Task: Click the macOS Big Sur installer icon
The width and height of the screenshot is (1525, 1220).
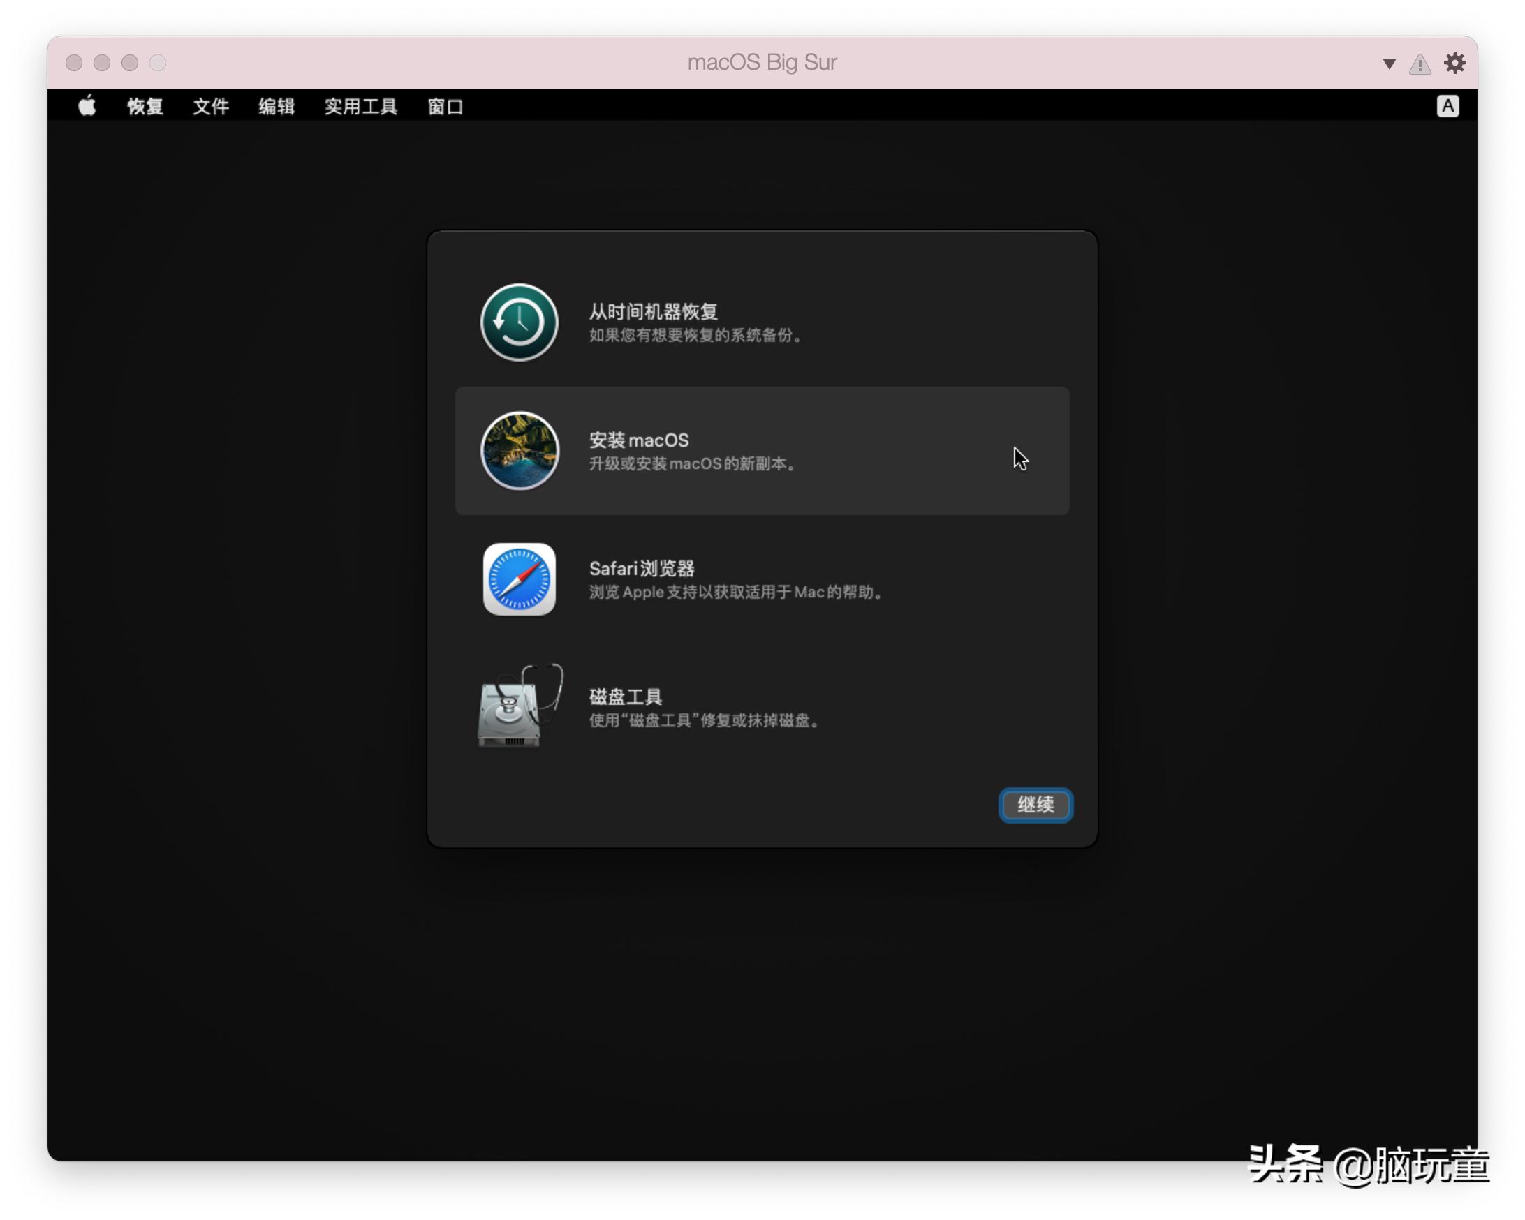Action: tap(520, 451)
